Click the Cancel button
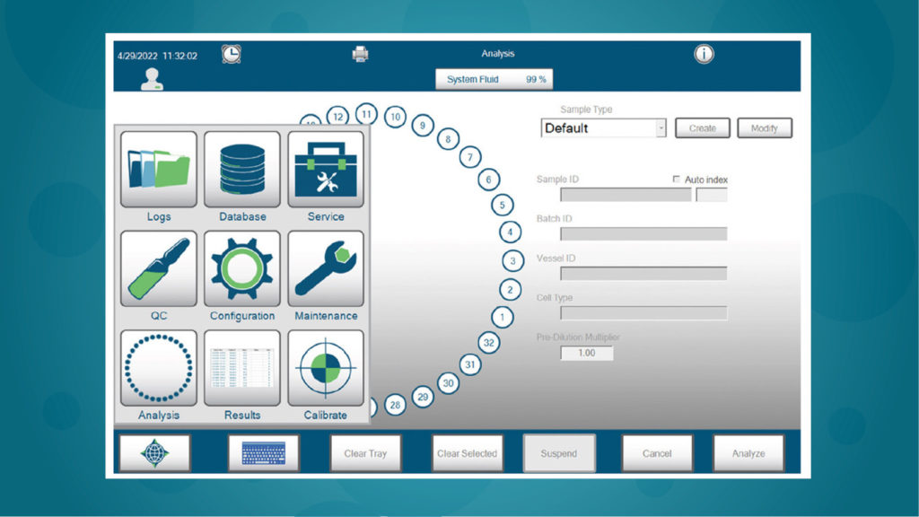This screenshot has height=517, width=919. coord(657,453)
